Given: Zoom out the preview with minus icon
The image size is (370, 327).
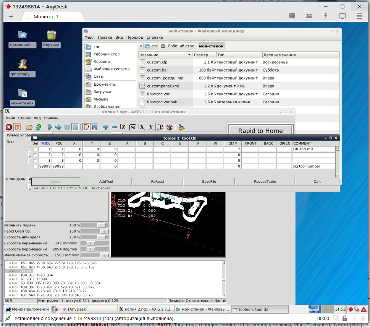Looking at the screenshot, I should tap(114, 127).
